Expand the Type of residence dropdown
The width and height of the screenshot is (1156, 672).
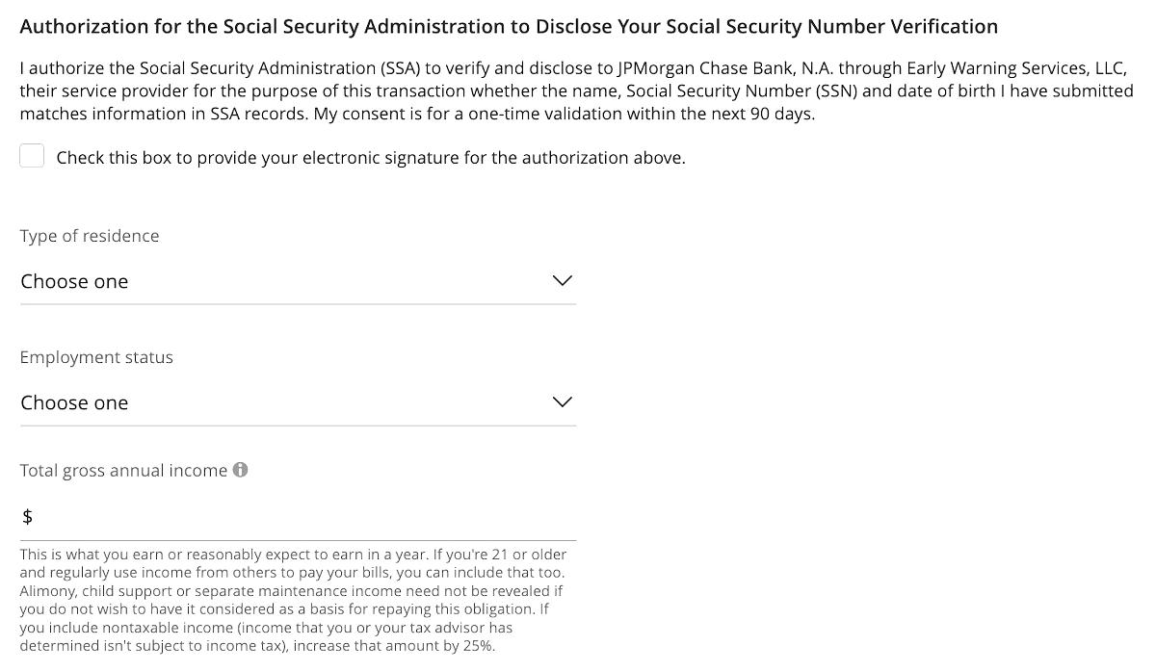tap(298, 281)
